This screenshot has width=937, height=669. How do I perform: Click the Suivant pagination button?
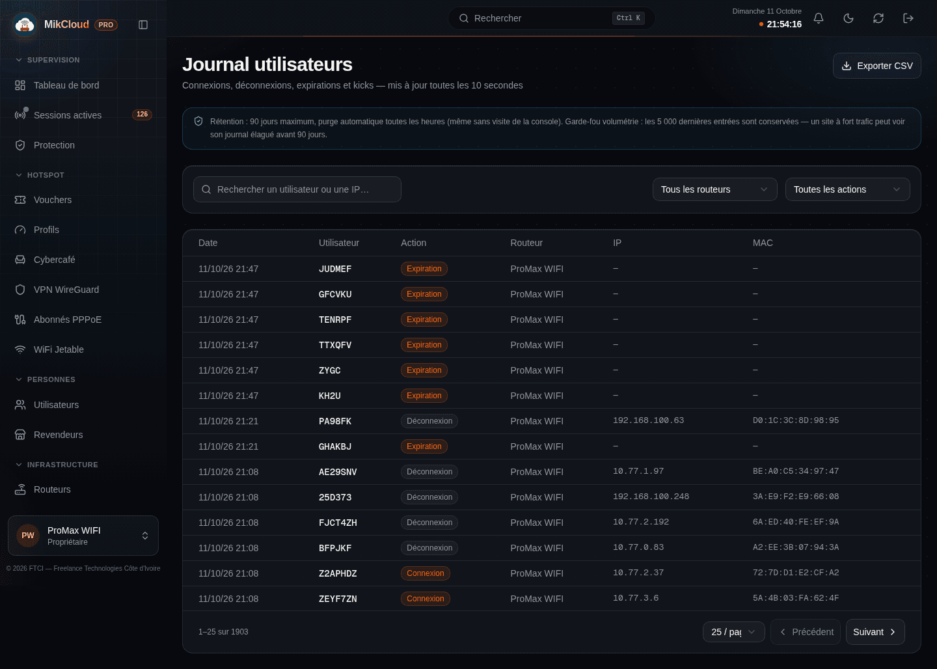click(875, 632)
